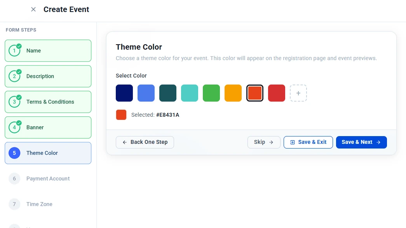Open the Payment Account step

coord(48,179)
